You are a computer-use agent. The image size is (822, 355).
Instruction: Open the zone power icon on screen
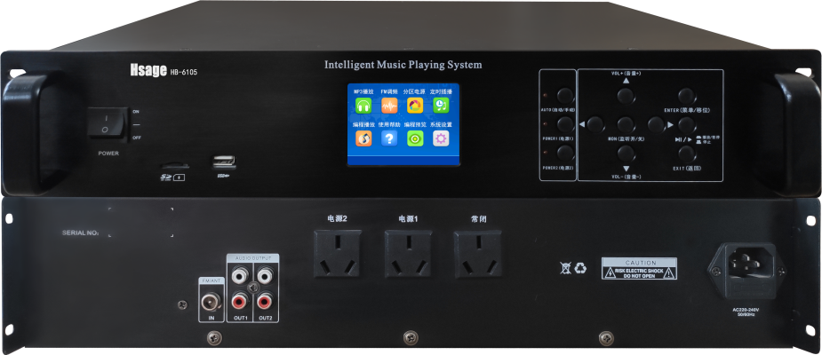414,105
